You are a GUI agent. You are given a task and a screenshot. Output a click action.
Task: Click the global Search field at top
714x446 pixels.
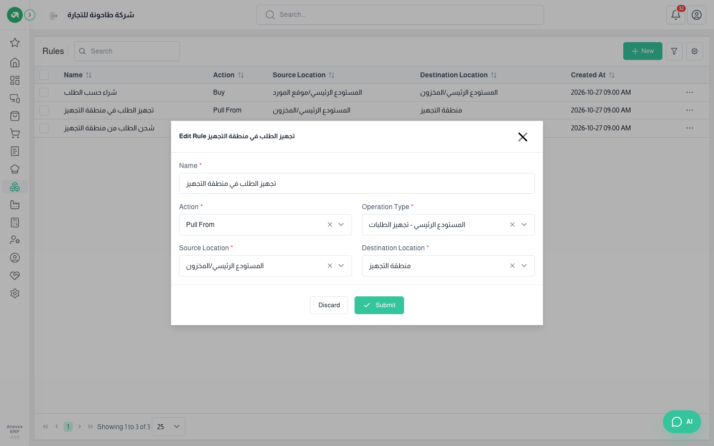(x=400, y=15)
